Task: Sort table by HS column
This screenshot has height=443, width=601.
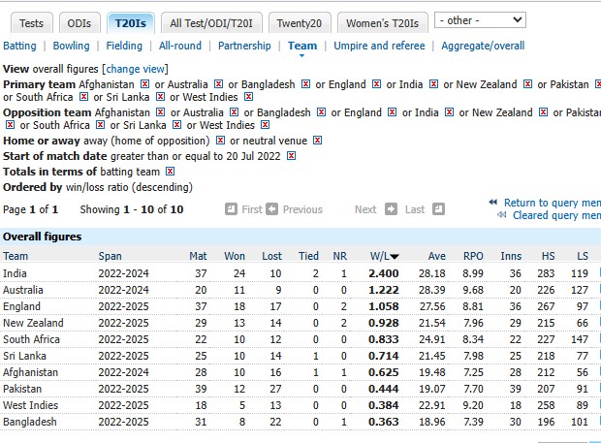Action: (x=548, y=256)
